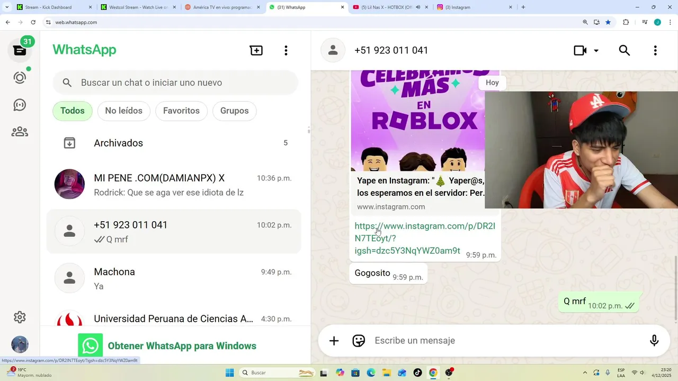Screen dimensions: 678x381
Task: Open emoji and sticker picker
Action: click(x=359, y=341)
